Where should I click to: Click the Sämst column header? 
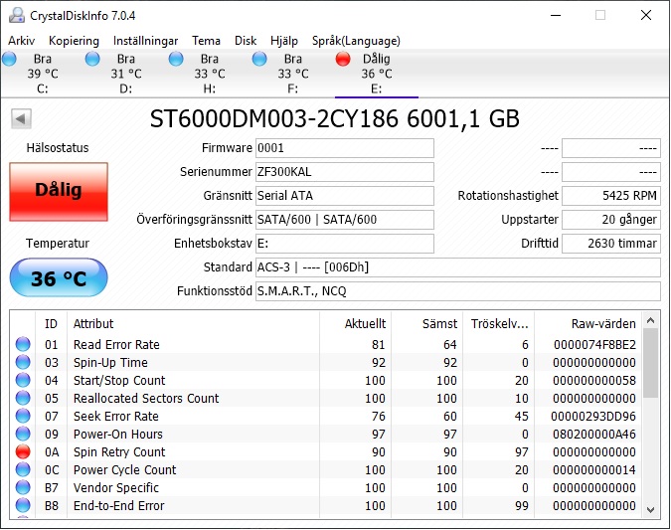426,323
